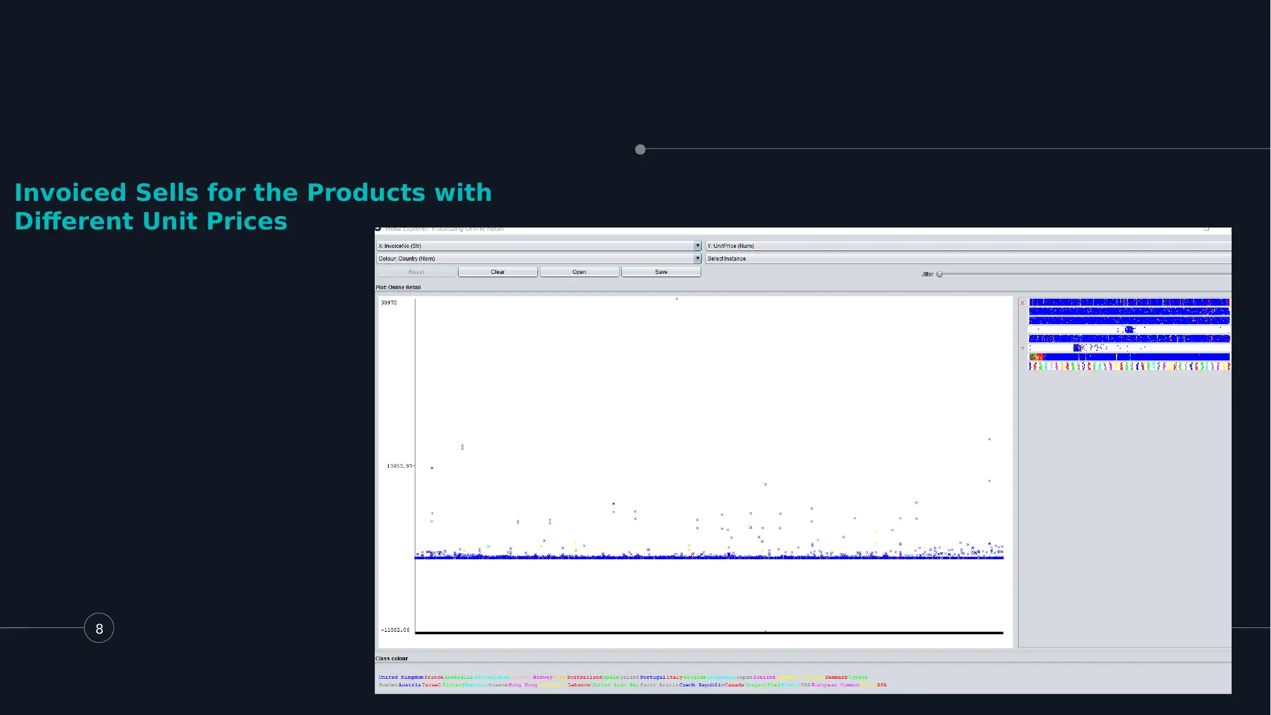Click the Italy class colour label

coord(675,677)
